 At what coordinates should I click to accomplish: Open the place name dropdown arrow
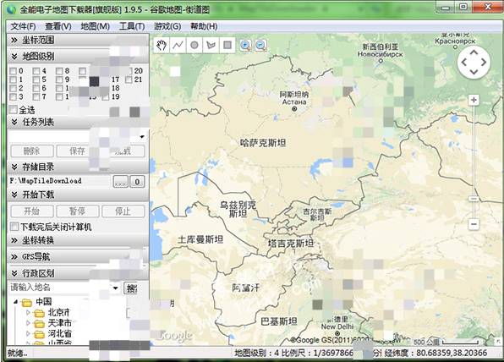(x=116, y=288)
